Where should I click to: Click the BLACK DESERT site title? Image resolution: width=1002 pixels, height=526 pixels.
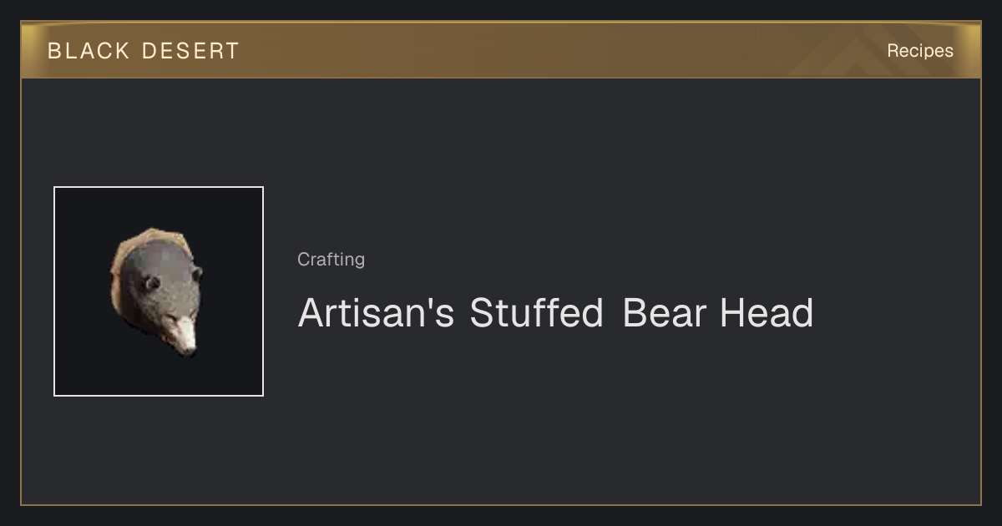pos(144,51)
